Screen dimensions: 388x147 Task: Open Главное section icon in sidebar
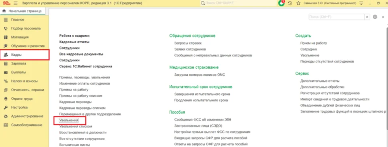(x=6, y=20)
